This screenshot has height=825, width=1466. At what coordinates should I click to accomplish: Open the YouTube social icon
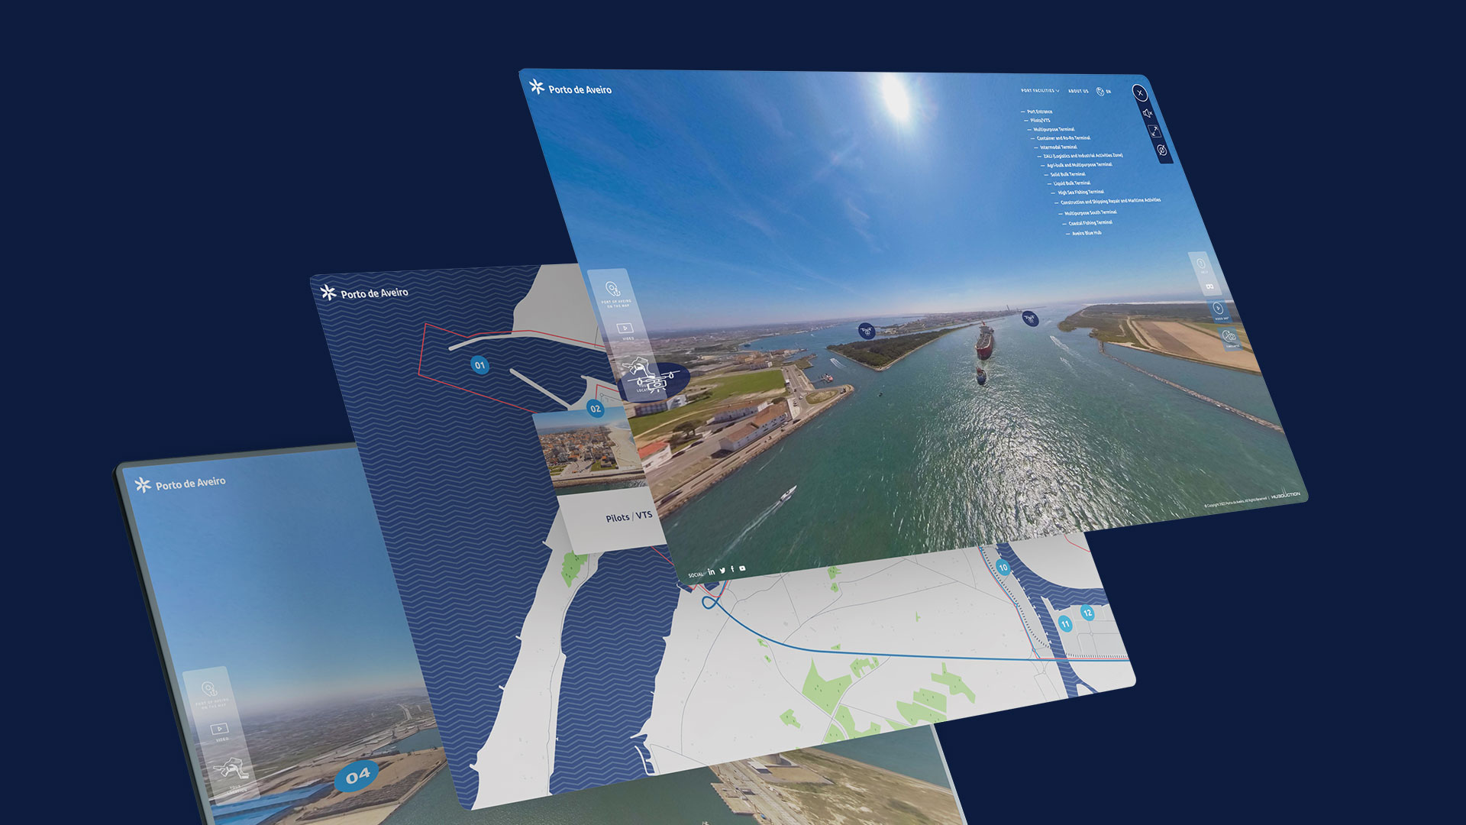click(x=742, y=568)
